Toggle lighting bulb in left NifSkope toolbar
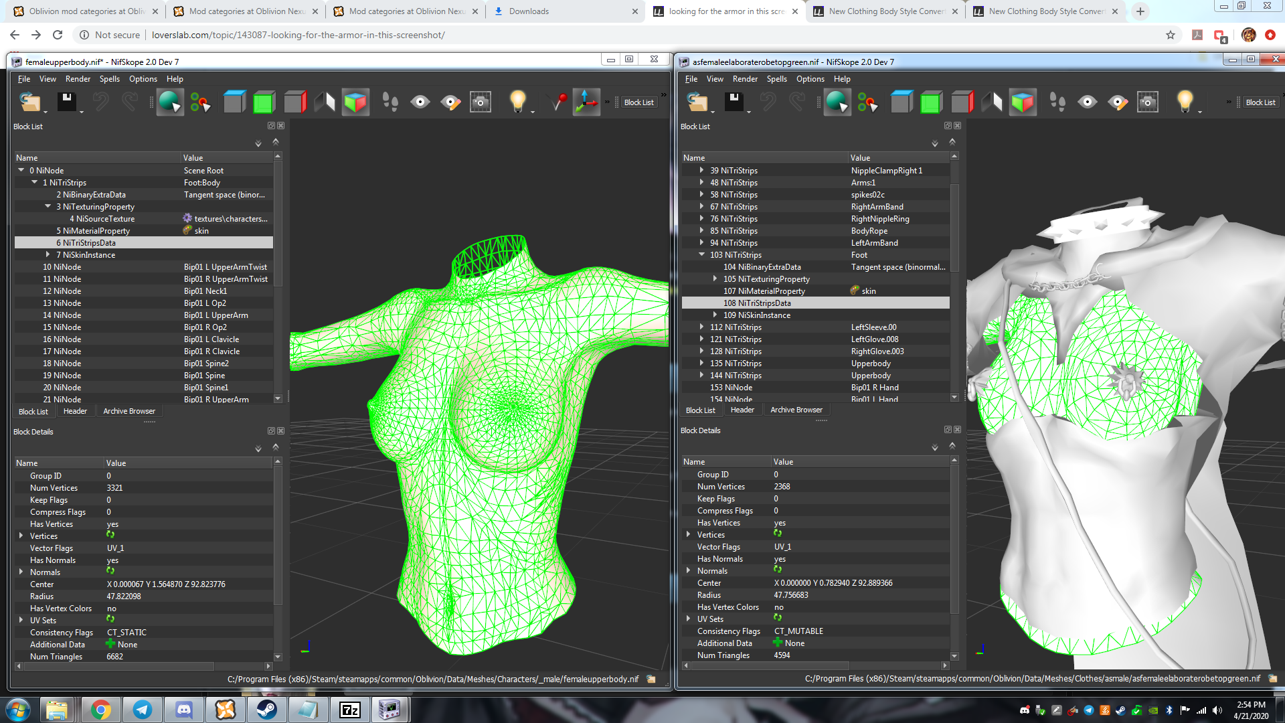Viewport: 1285px width, 723px height. click(517, 102)
